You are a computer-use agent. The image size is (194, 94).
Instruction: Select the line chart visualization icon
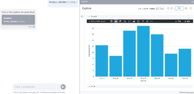(129, 21)
